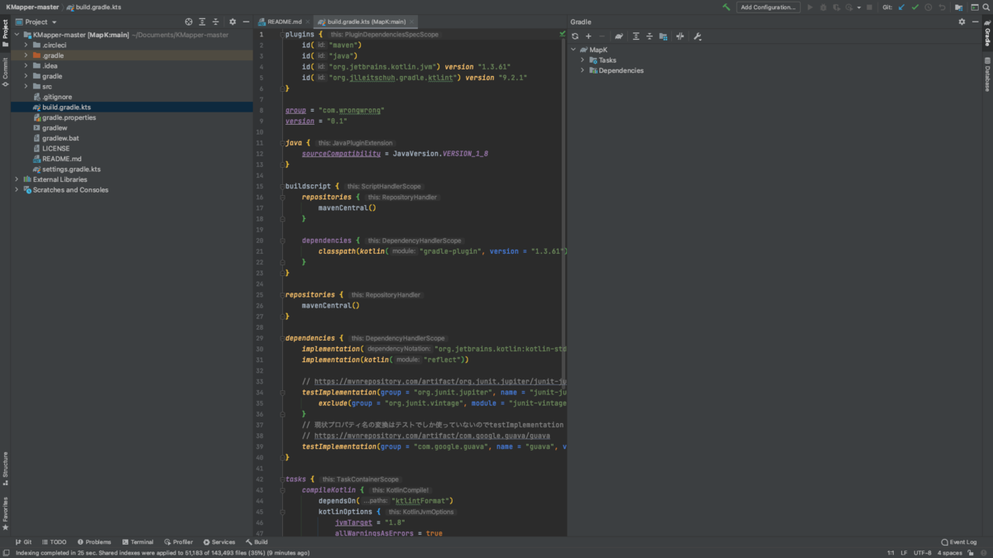Click Git commit green checkmark icon
The image size is (993, 558).
(914, 7)
